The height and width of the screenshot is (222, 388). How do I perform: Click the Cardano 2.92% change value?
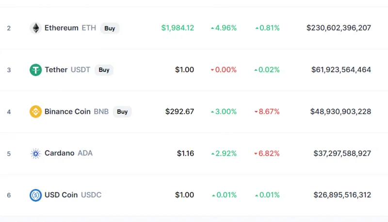[224, 153]
